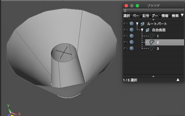Select curve named 1 in browser

pos(158,36)
